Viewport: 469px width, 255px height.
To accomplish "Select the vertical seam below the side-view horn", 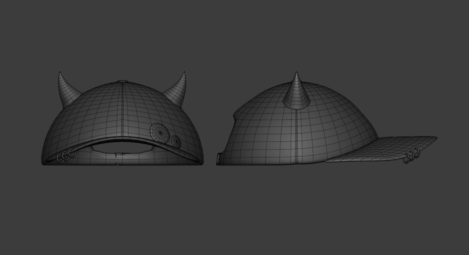I will coord(297,136).
